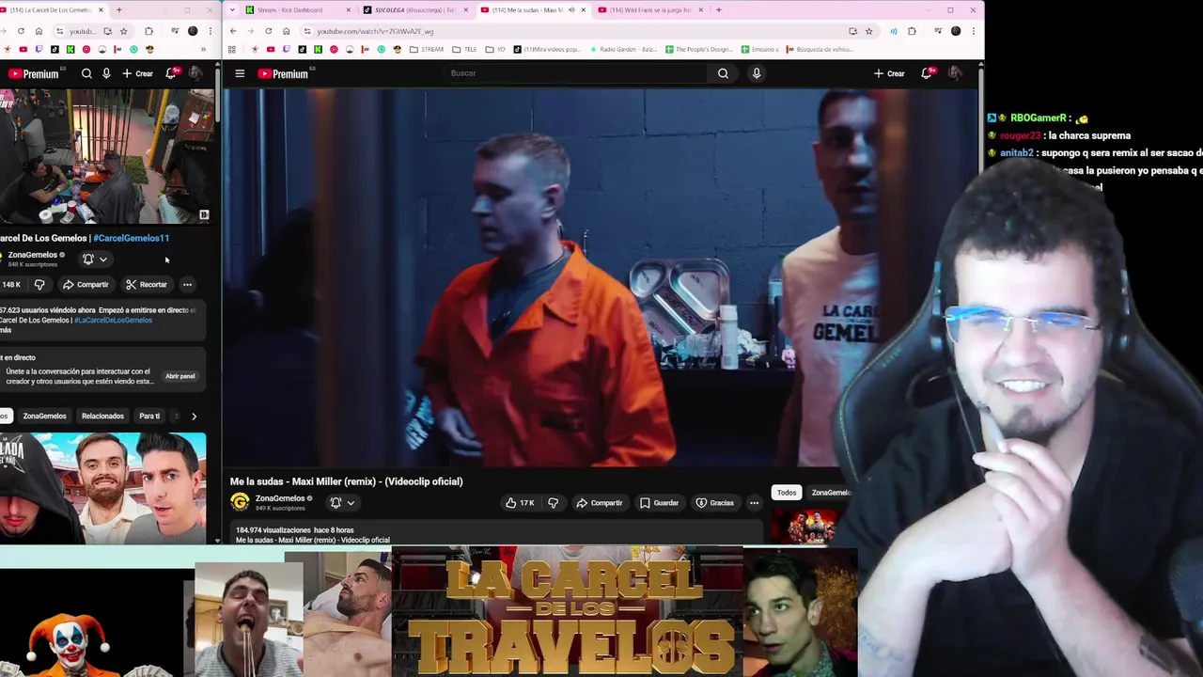Image resolution: width=1203 pixels, height=677 pixels.
Task: Open the #LaCarcelDeLosGemelos hashtag link
Action: 113,321
